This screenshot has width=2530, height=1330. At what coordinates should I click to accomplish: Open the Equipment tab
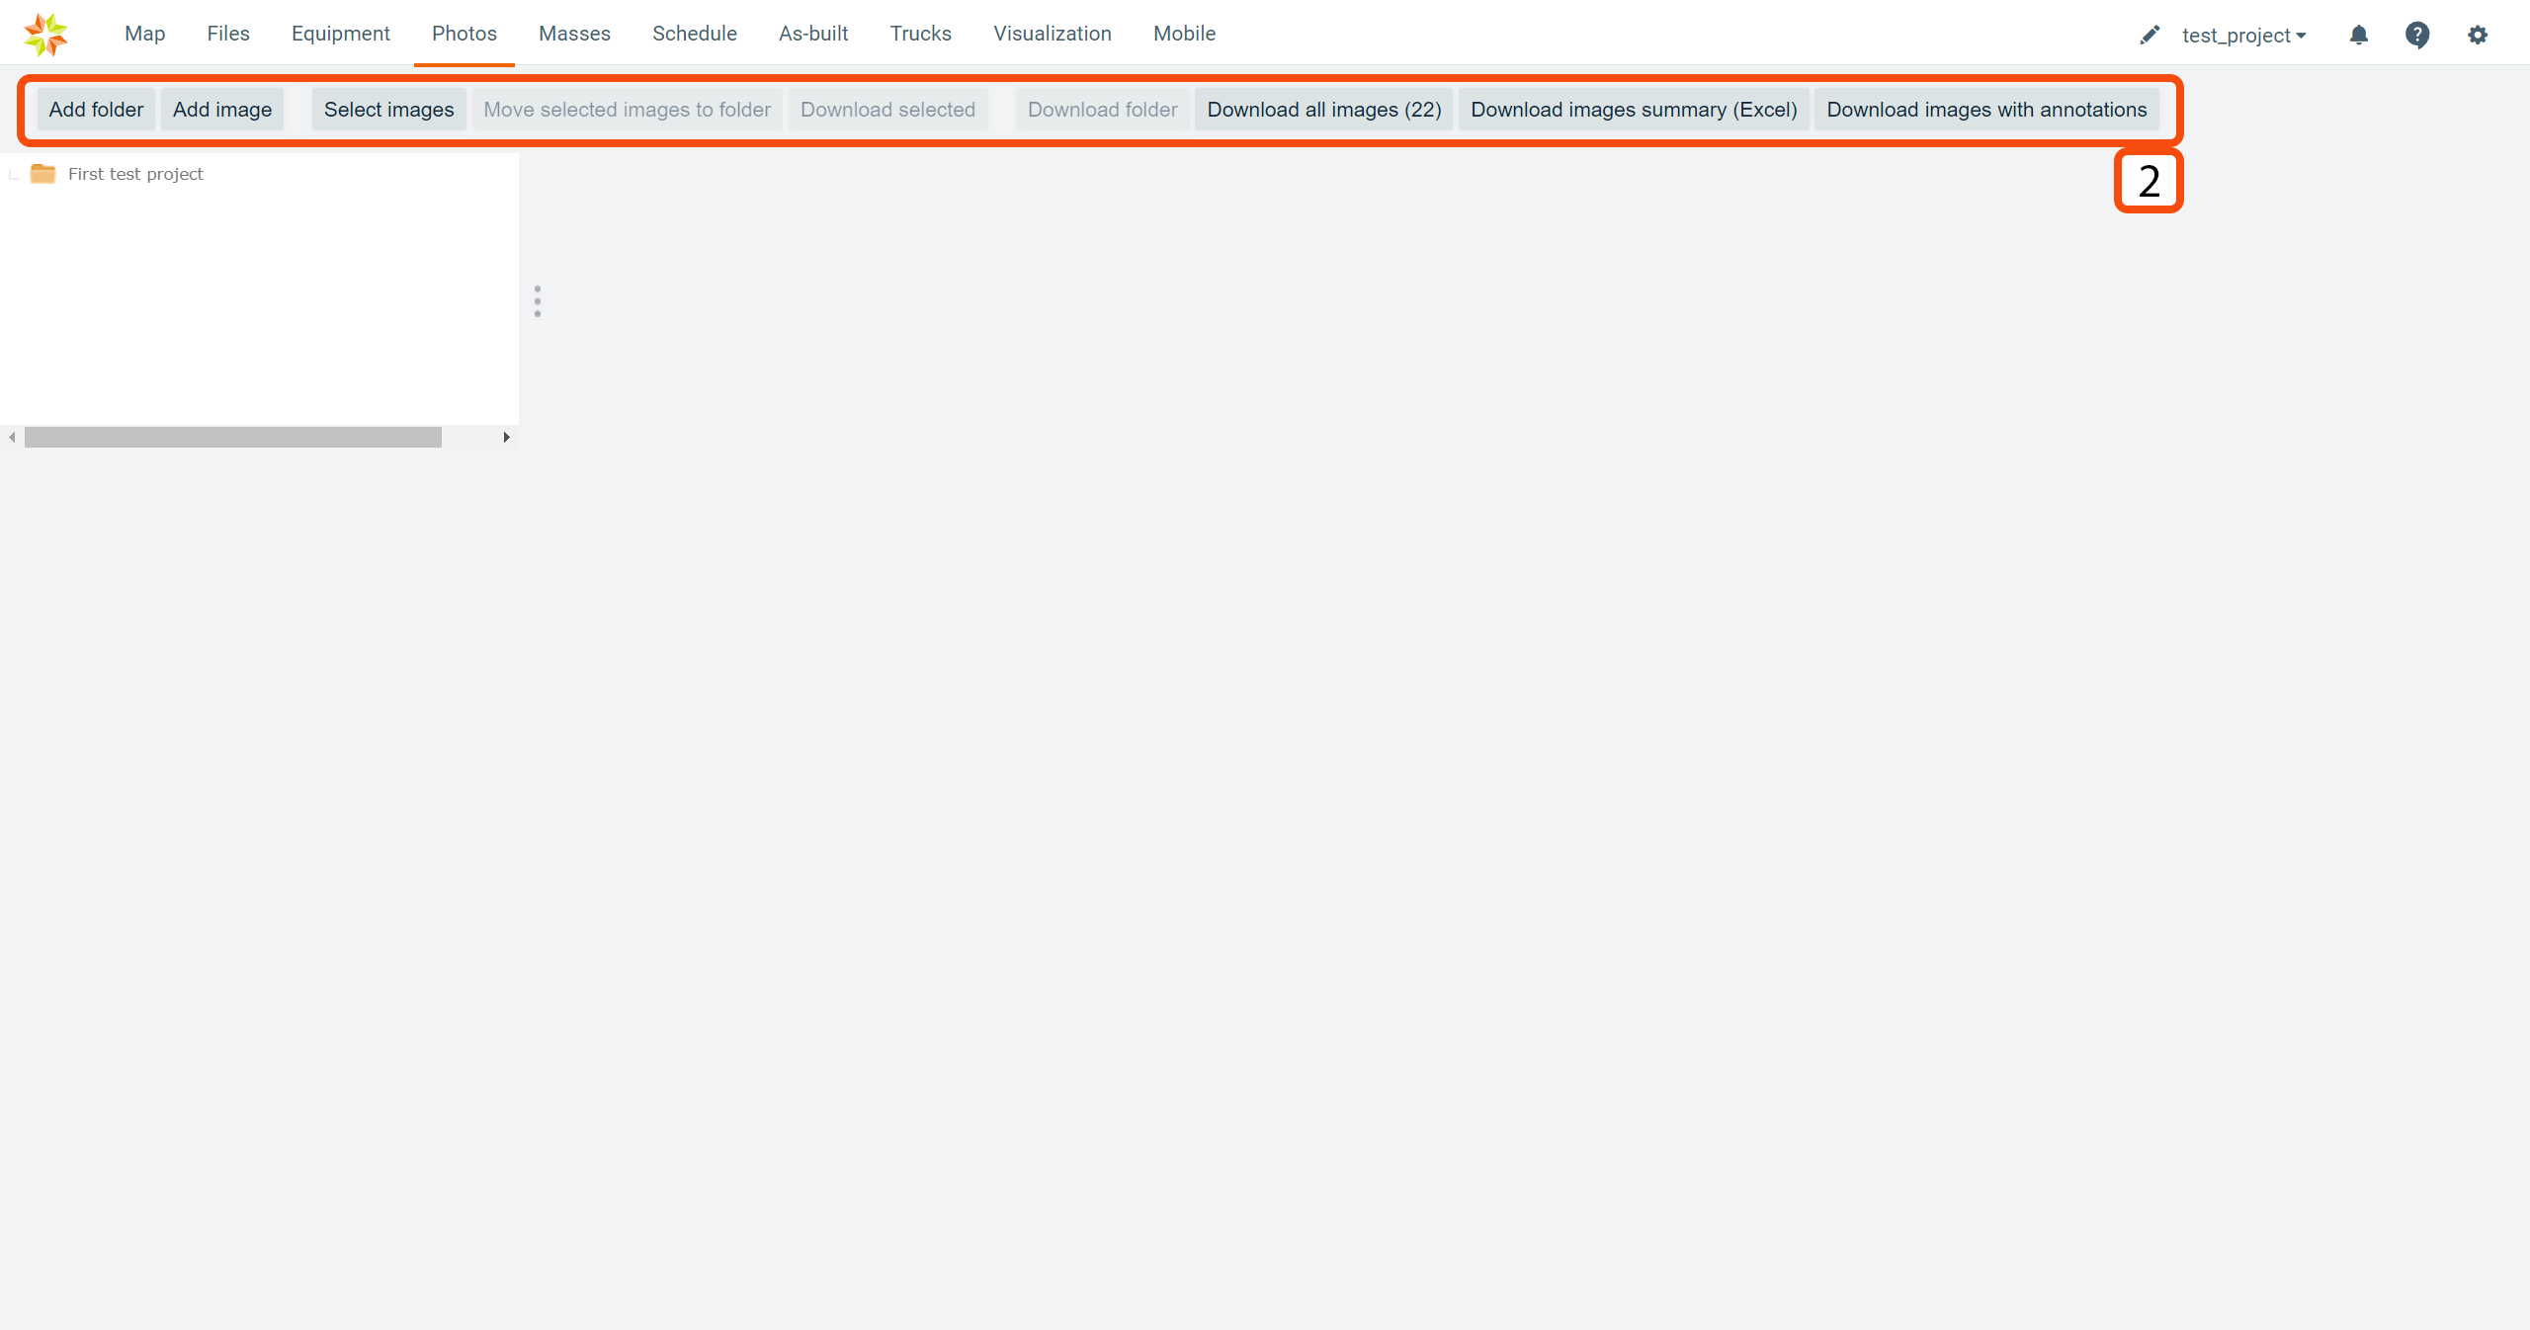(340, 34)
